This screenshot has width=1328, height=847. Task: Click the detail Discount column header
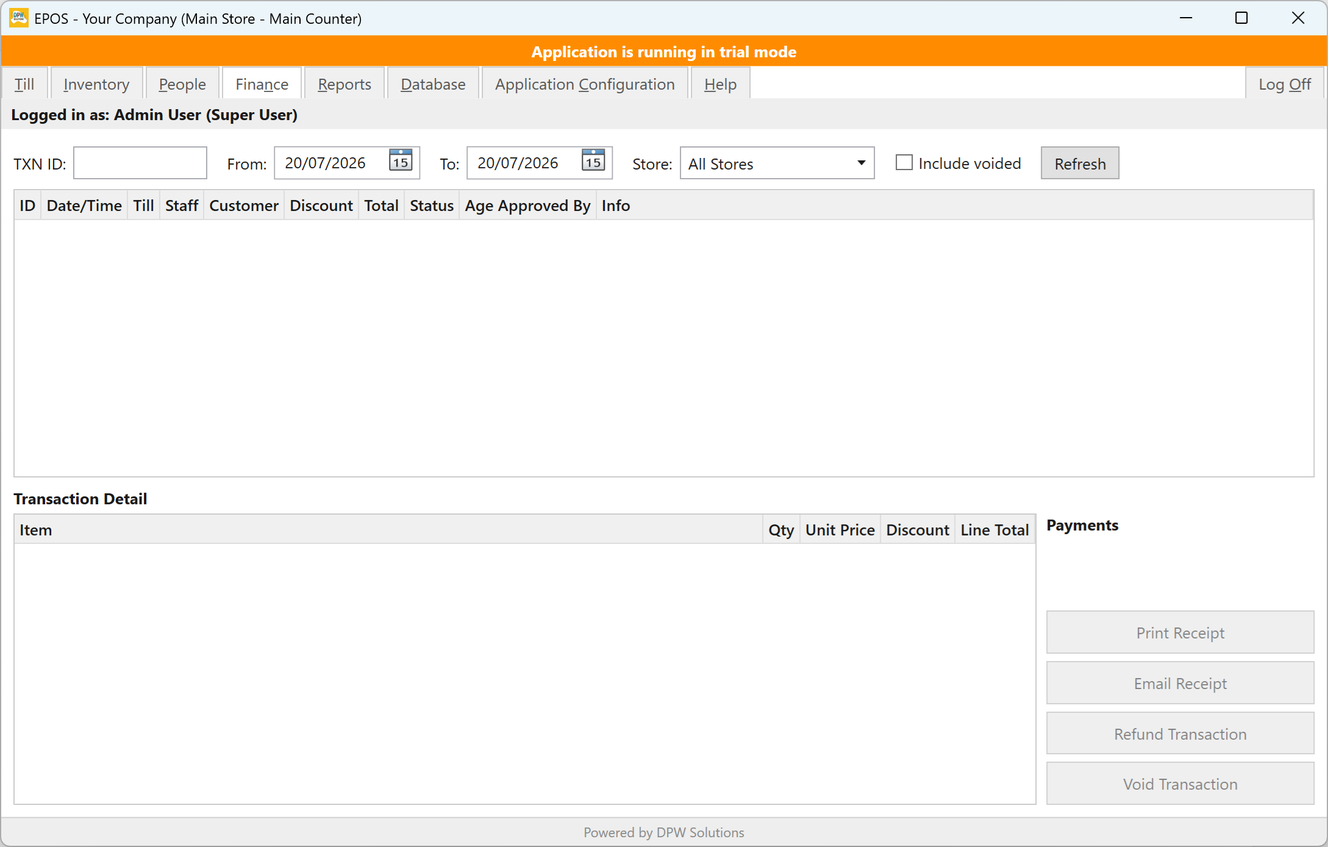click(918, 530)
